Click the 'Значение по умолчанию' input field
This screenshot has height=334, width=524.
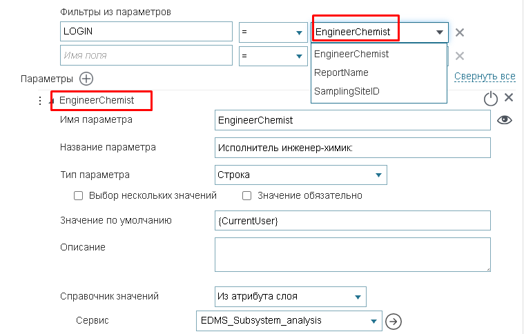[352, 221]
